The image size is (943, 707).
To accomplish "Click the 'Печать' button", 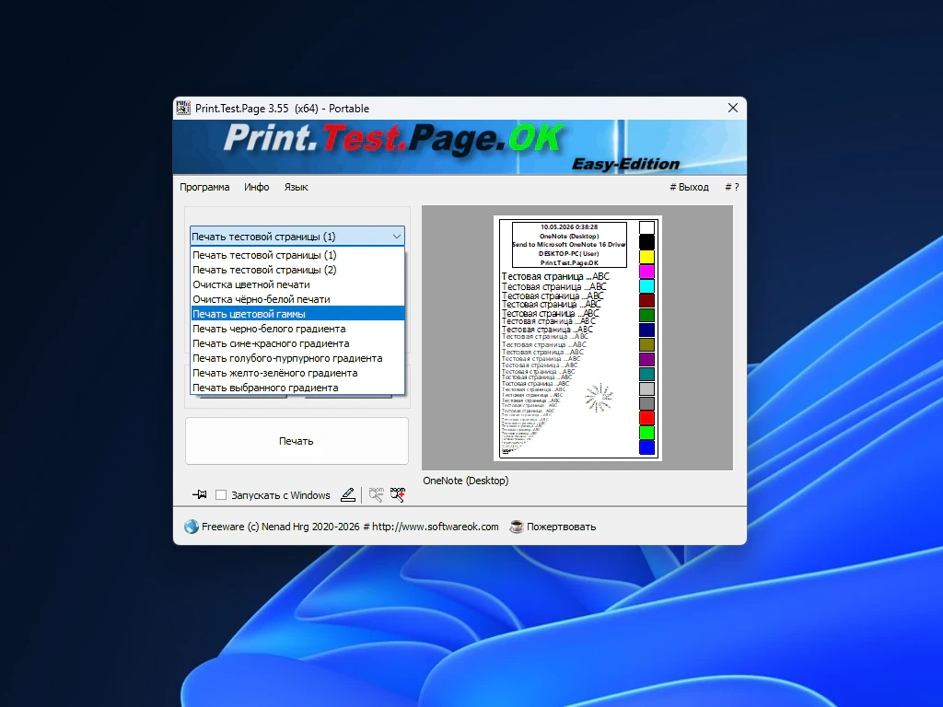I will point(297,441).
